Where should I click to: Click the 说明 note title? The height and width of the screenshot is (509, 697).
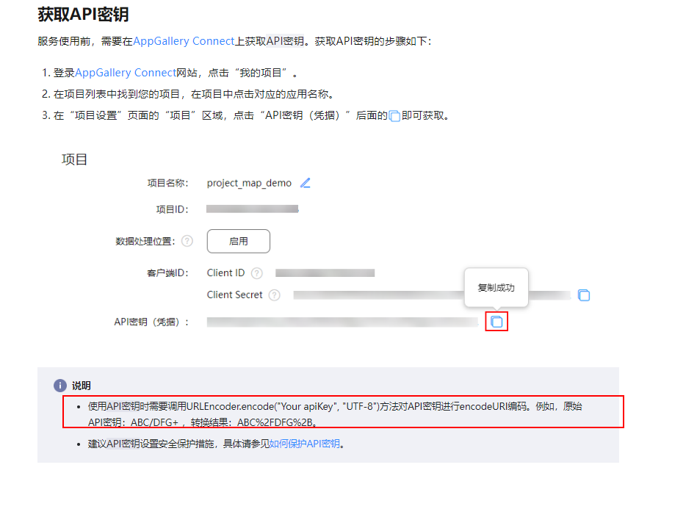coord(82,386)
